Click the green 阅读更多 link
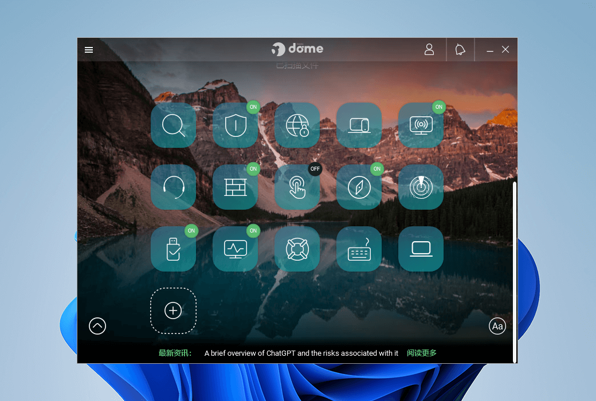Image resolution: width=596 pixels, height=401 pixels. point(422,353)
